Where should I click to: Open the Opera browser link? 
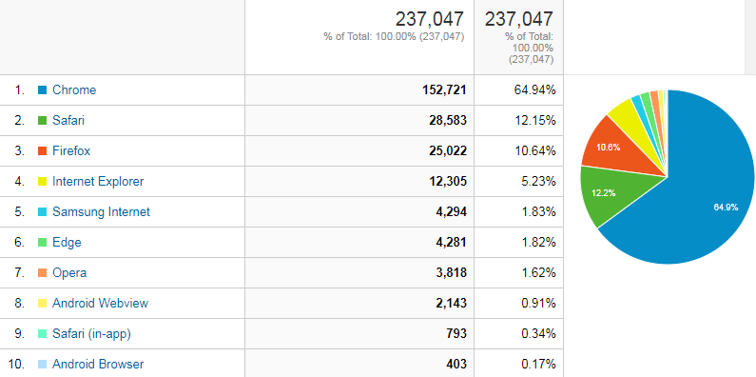click(x=69, y=272)
